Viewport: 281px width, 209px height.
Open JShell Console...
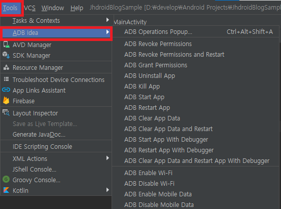[x=56, y=170]
